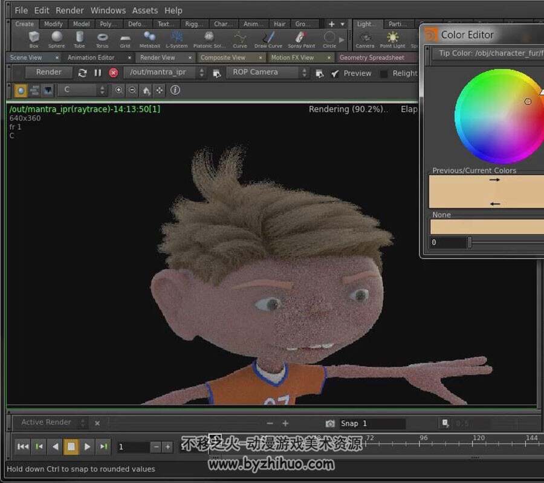Open the Modify shelf tab
Screen dimensions: 544x483
coord(53,24)
